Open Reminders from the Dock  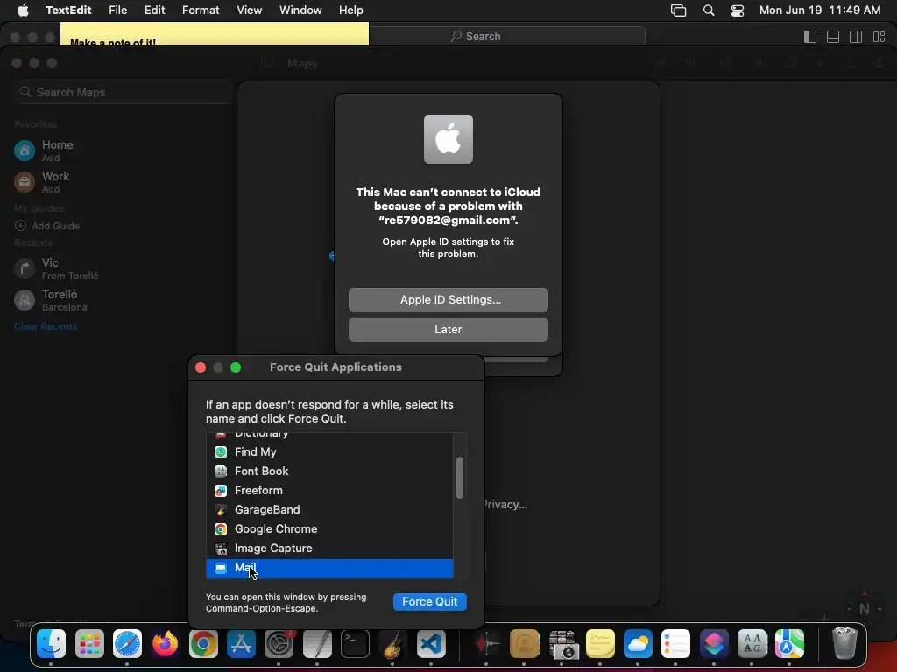[x=675, y=644]
